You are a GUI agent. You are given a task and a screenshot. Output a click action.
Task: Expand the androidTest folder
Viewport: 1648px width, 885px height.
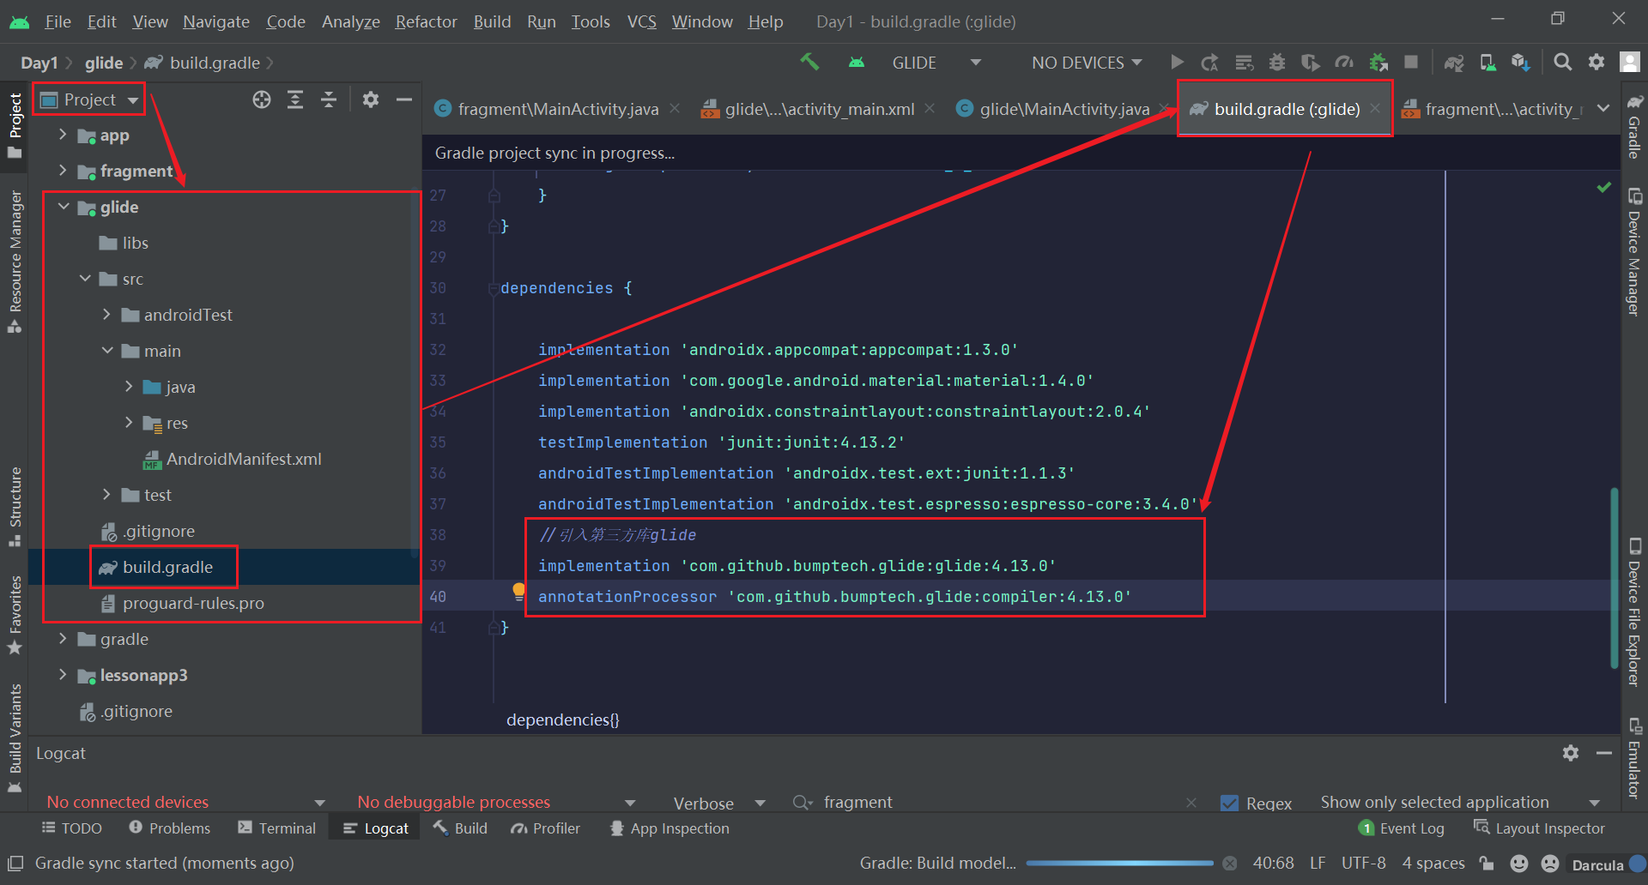tap(106, 315)
